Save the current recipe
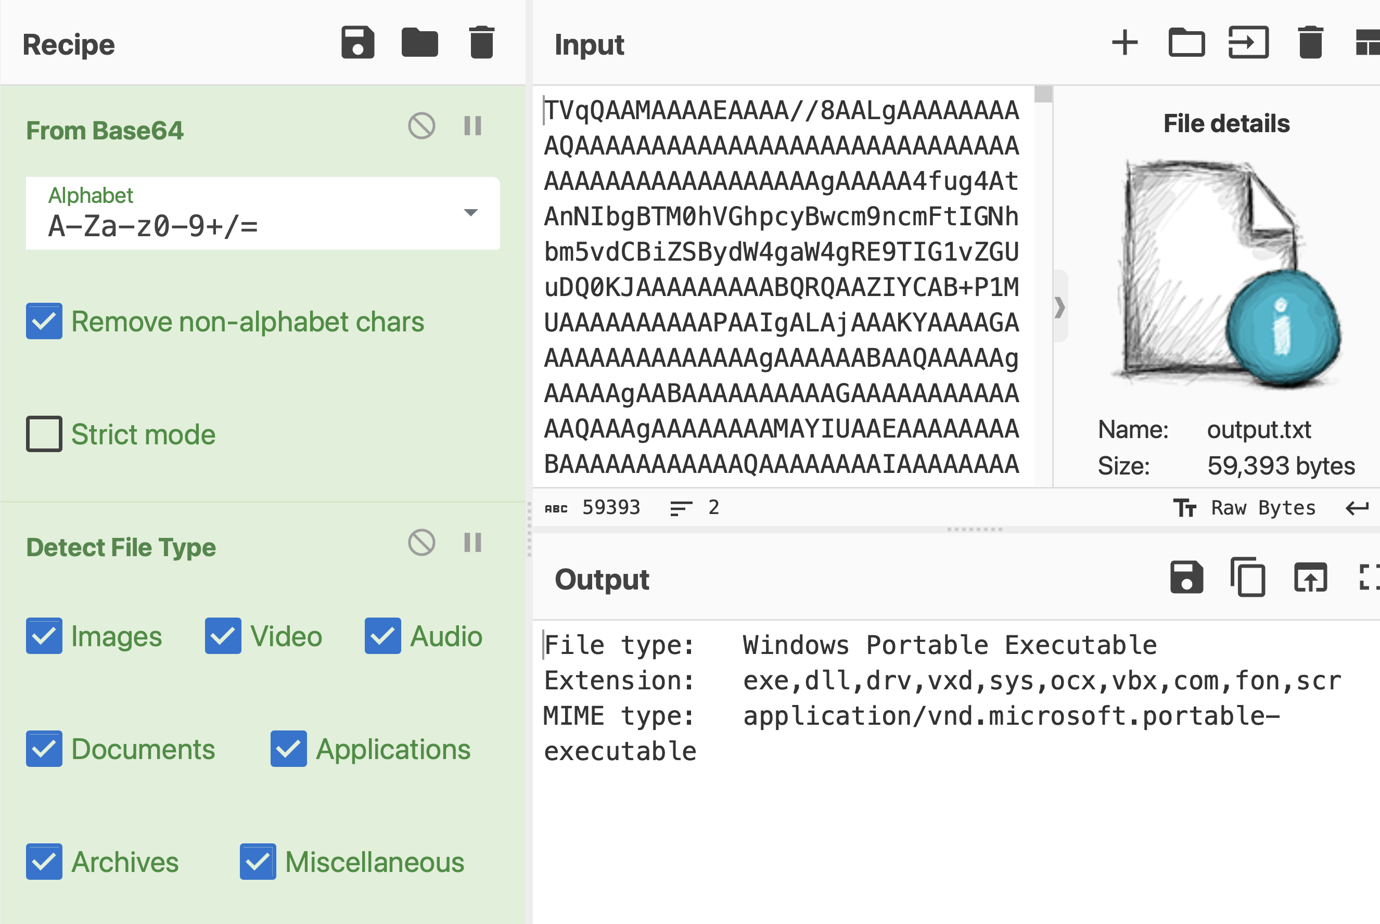Image resolution: width=1380 pixels, height=924 pixels. coord(357,43)
